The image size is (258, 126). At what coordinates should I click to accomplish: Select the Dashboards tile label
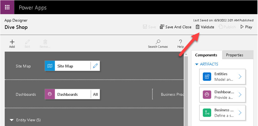(x=67, y=94)
